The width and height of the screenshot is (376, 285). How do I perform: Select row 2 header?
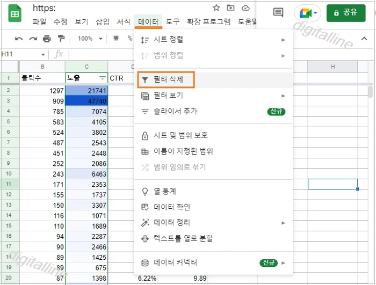(x=9, y=91)
